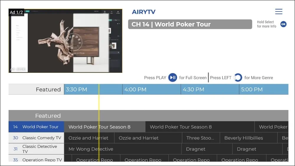Image resolution: width=295 pixels, height=166 pixels.
Task: Select the CH 14 World Poker Tour title bar
Action: [x=190, y=24]
